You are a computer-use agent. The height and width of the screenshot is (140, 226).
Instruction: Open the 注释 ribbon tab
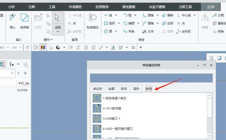pyautogui.click(x=32, y=7)
